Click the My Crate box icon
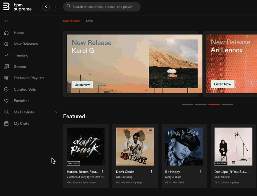Viewport: 257px width, 196px height. [6, 123]
